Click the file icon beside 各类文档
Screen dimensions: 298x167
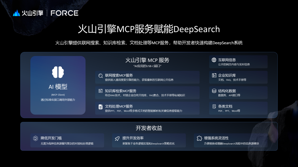pos(214,107)
